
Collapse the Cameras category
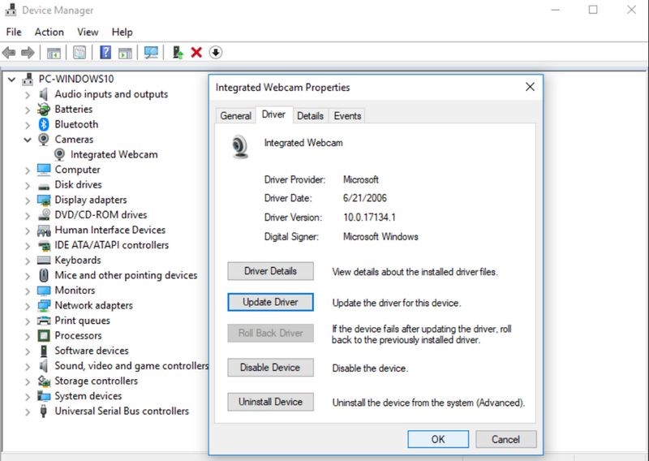[x=28, y=140]
